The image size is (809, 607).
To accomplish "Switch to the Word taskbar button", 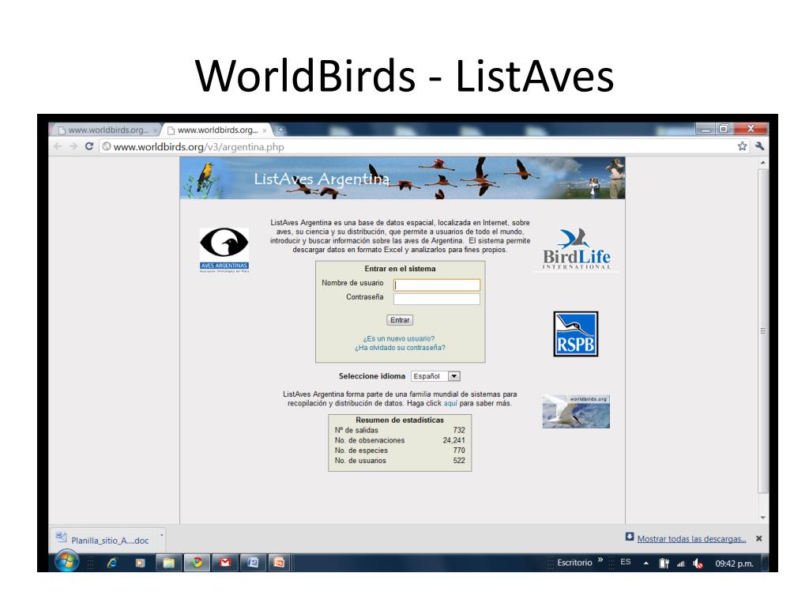I will coord(253,563).
